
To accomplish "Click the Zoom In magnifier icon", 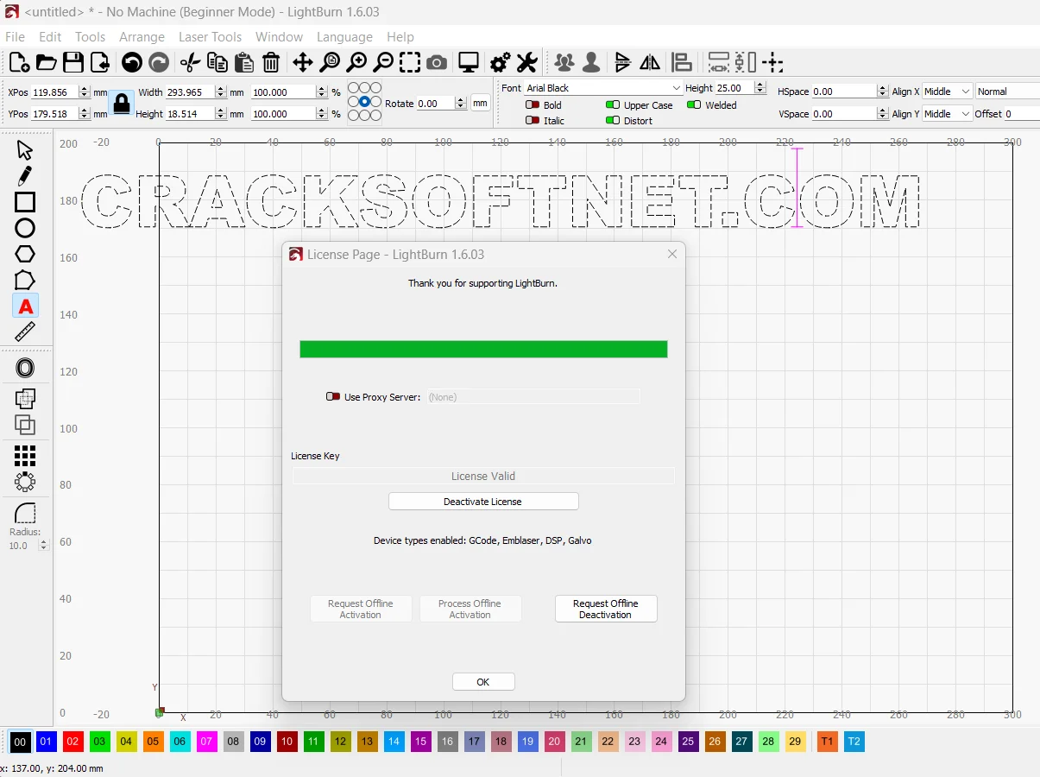I will point(356,62).
